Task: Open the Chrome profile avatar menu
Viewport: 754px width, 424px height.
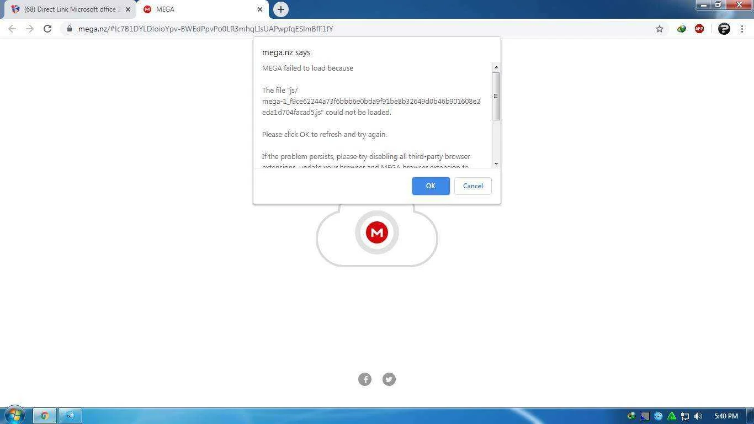Action: pos(724,29)
